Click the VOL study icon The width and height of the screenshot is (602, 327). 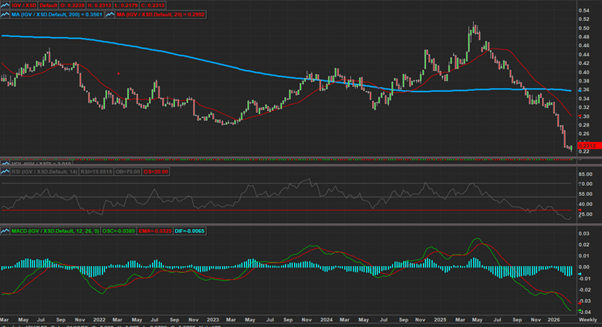(5, 164)
